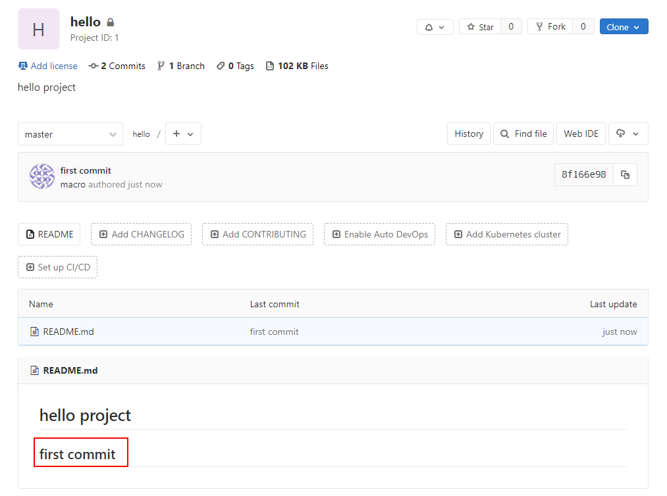Screen dimensions: 667x496
Task: Click the Last commit column header
Action: point(275,304)
